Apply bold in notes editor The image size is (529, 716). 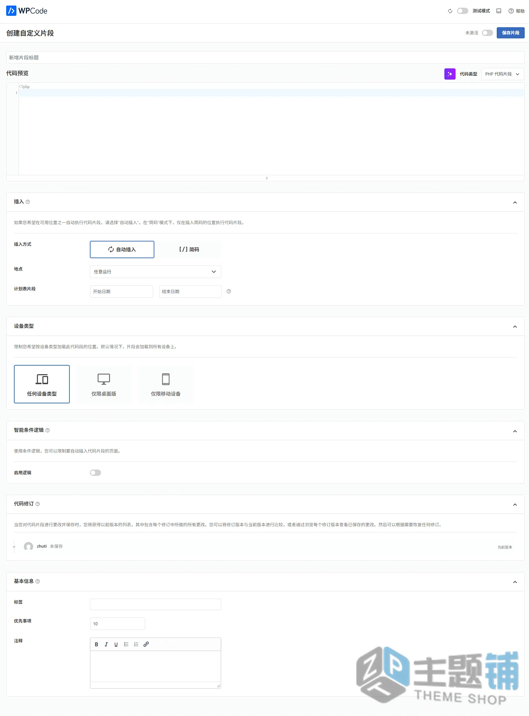pos(96,644)
